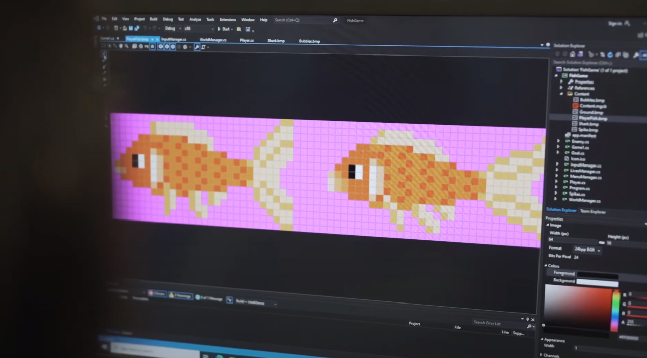The height and width of the screenshot is (358, 647).
Task: Select Program.cs in Solution Explorer
Action: [x=580, y=188]
